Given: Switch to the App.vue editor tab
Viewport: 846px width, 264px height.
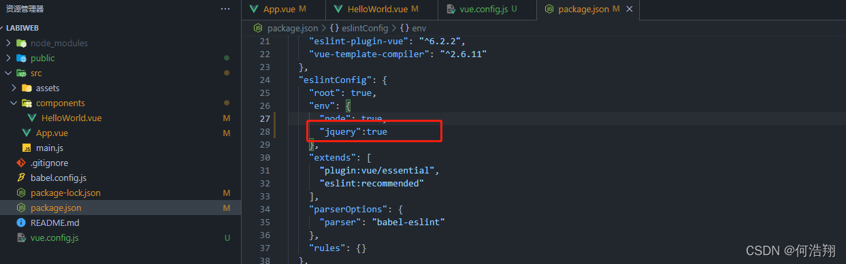Looking at the screenshot, I should (283, 9).
